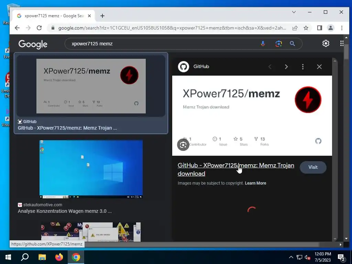Click the horizontal scrollbar right arrow

coord(340,244)
